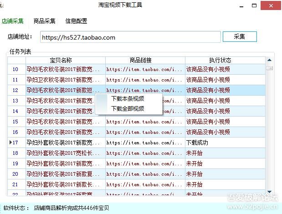Click the 宝贝名称 column header

(x=66, y=60)
